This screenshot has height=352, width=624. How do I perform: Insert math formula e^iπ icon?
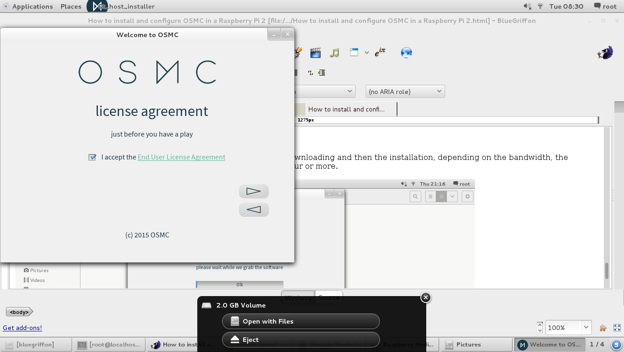380,53
